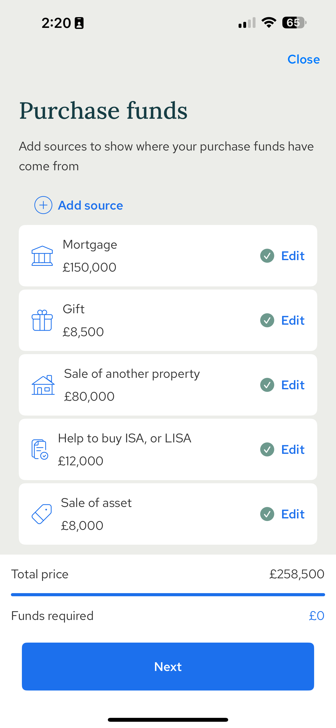This screenshot has width=336, height=728.
Task: Edit the Gift source
Action: tap(293, 321)
